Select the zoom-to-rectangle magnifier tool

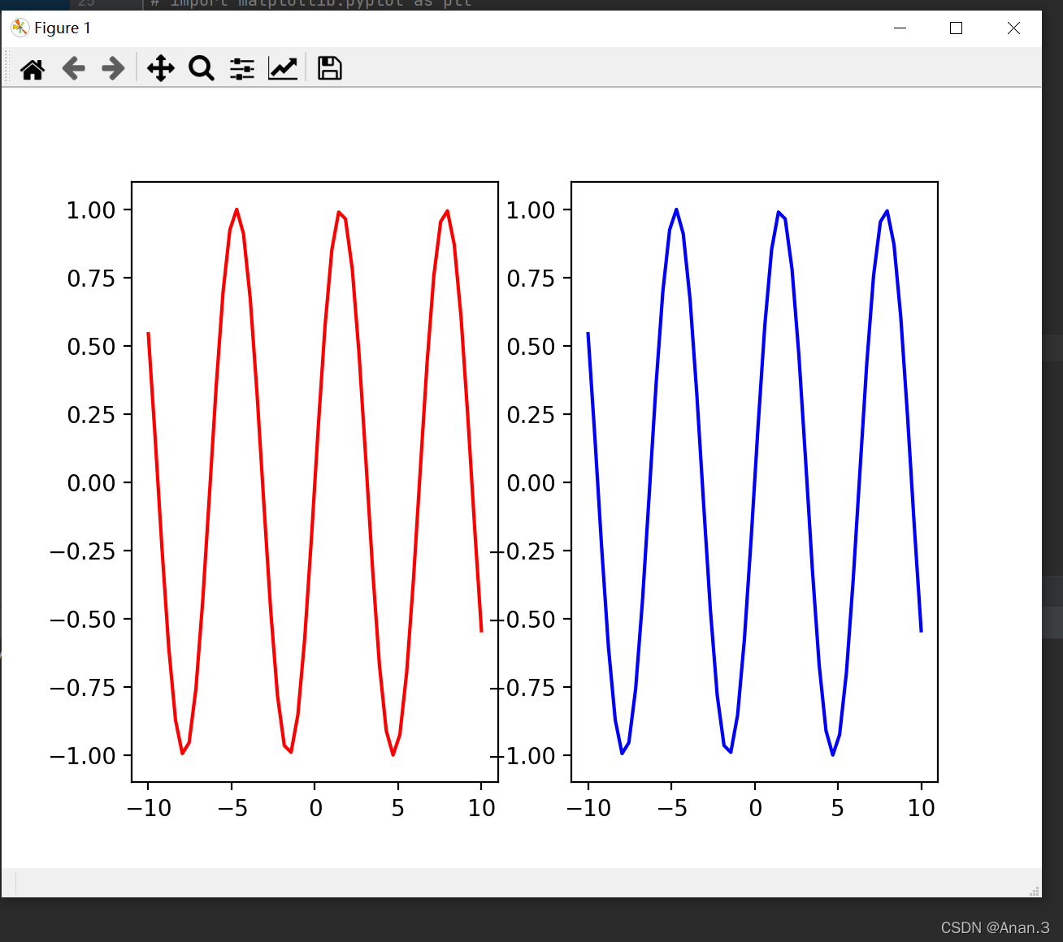click(x=202, y=68)
